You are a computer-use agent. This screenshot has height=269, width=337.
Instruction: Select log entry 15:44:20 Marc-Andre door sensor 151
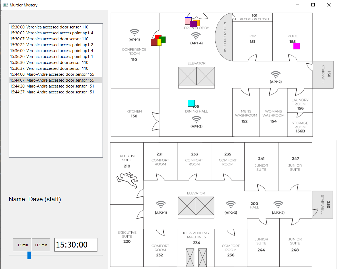(55, 86)
